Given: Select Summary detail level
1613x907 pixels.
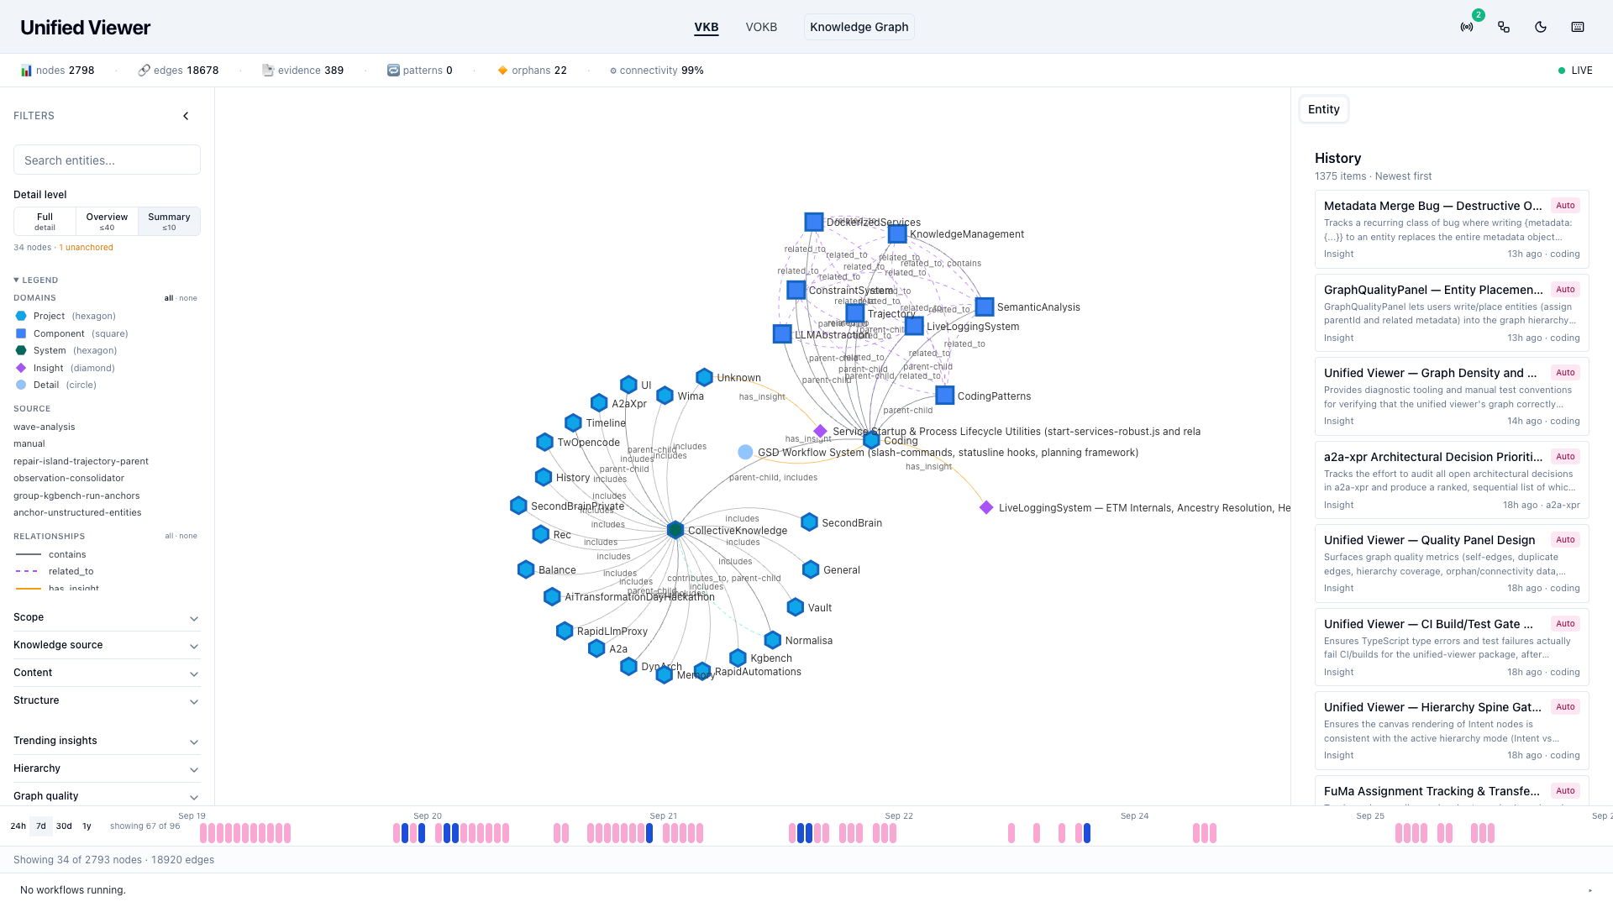Looking at the screenshot, I should point(169,221).
